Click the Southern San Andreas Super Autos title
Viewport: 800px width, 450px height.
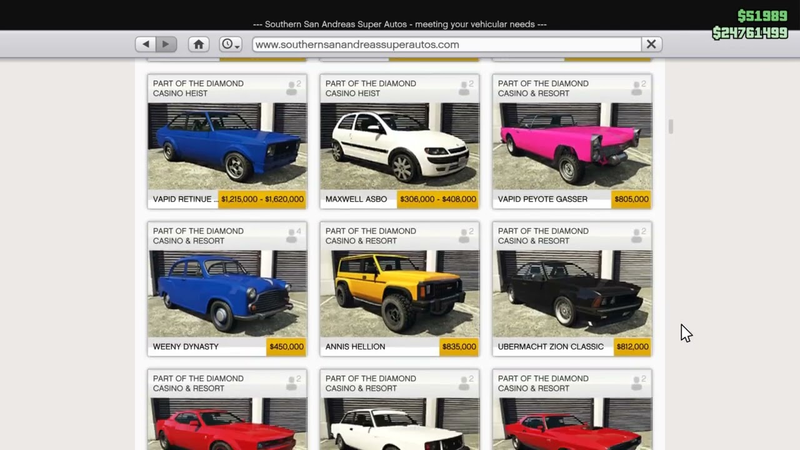[400, 24]
